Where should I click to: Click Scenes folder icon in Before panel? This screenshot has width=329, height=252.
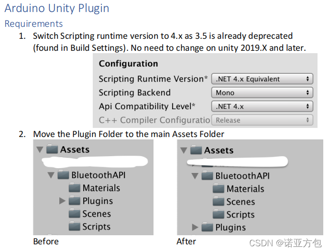pos(75,213)
